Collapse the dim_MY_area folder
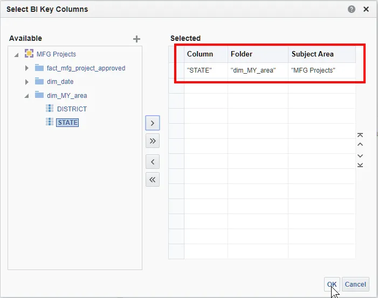This screenshot has width=378, height=298. click(x=27, y=96)
